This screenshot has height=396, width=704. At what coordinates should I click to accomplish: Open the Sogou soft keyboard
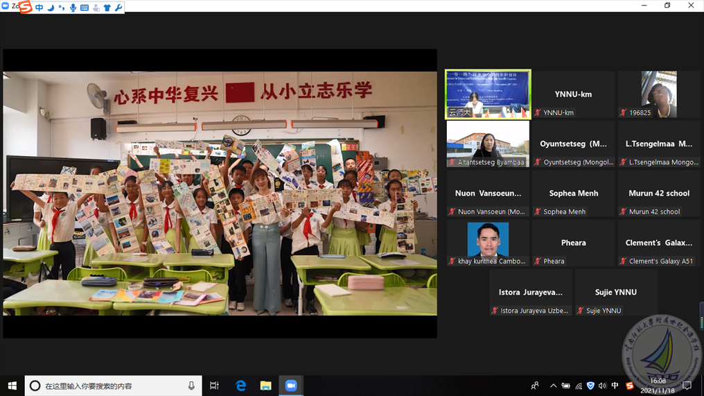[x=85, y=8]
